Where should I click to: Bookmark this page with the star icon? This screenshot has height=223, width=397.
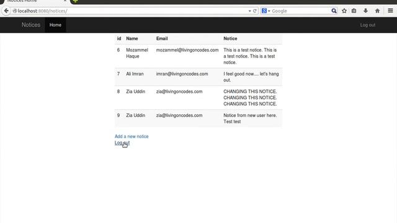click(344, 11)
